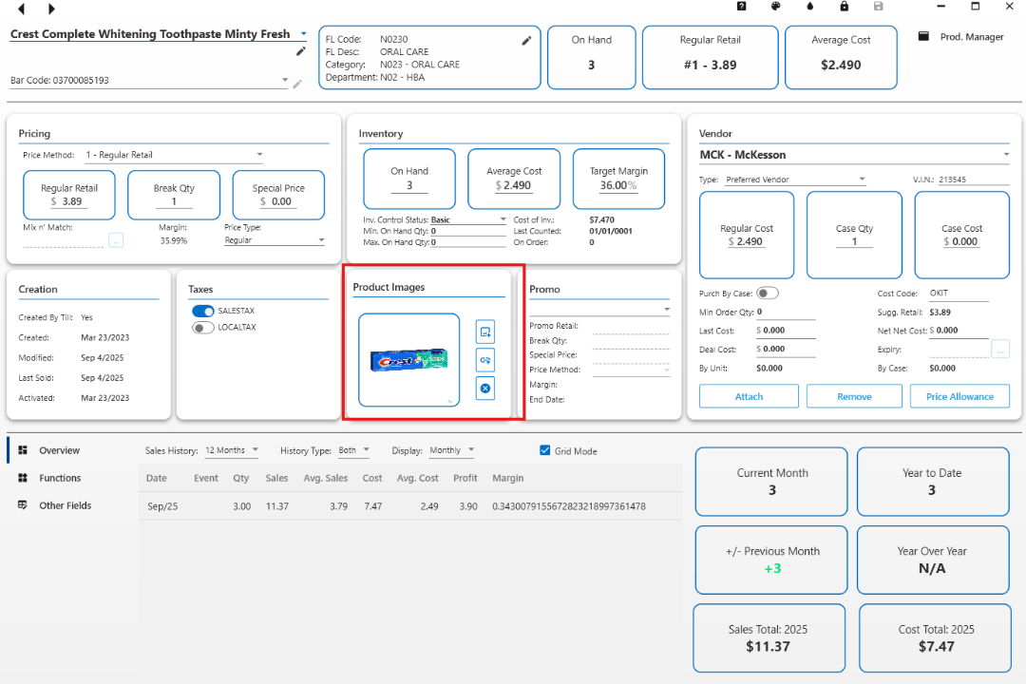1026x684 pixels.
Task: Click the padlock lock icon
Action: click(x=845, y=6)
